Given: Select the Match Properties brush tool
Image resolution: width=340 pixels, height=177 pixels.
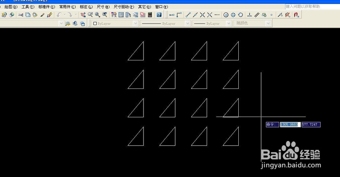Looking at the screenshot, I should 42,15.
